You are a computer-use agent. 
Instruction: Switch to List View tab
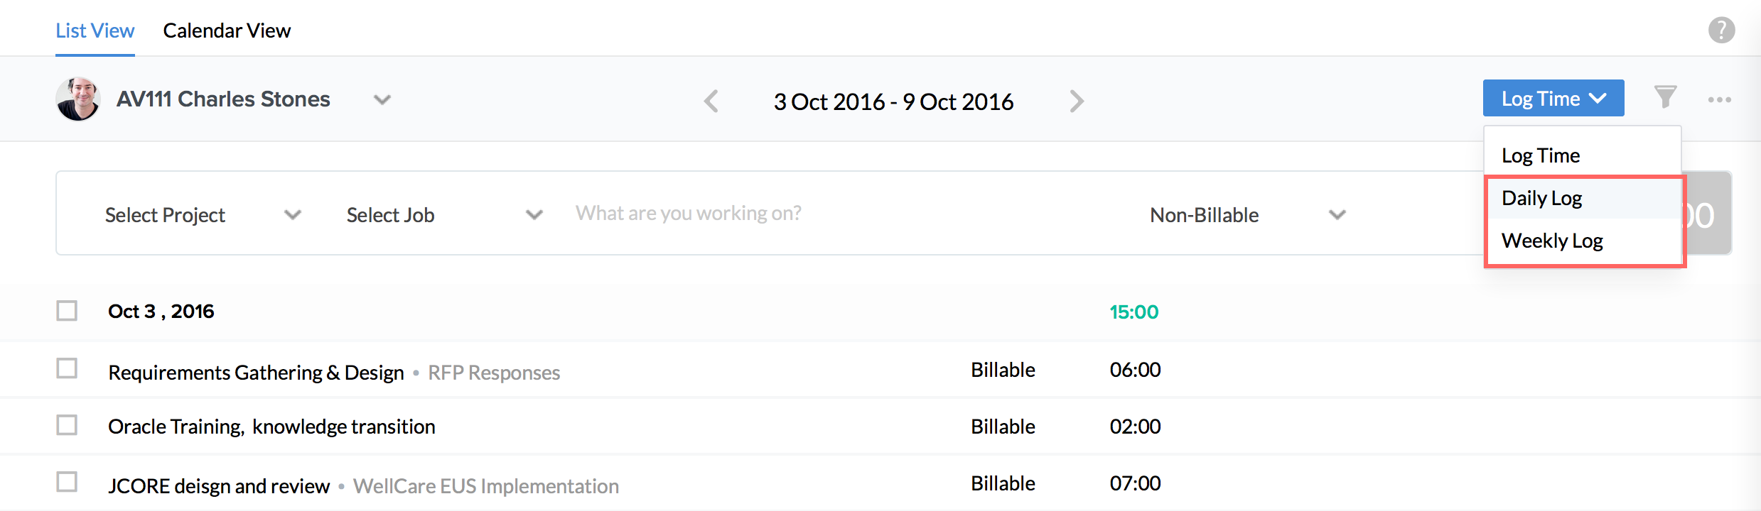(x=95, y=31)
